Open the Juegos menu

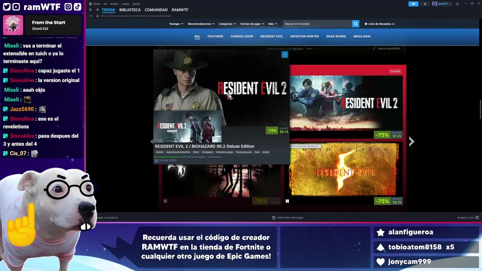[x=125, y=4]
